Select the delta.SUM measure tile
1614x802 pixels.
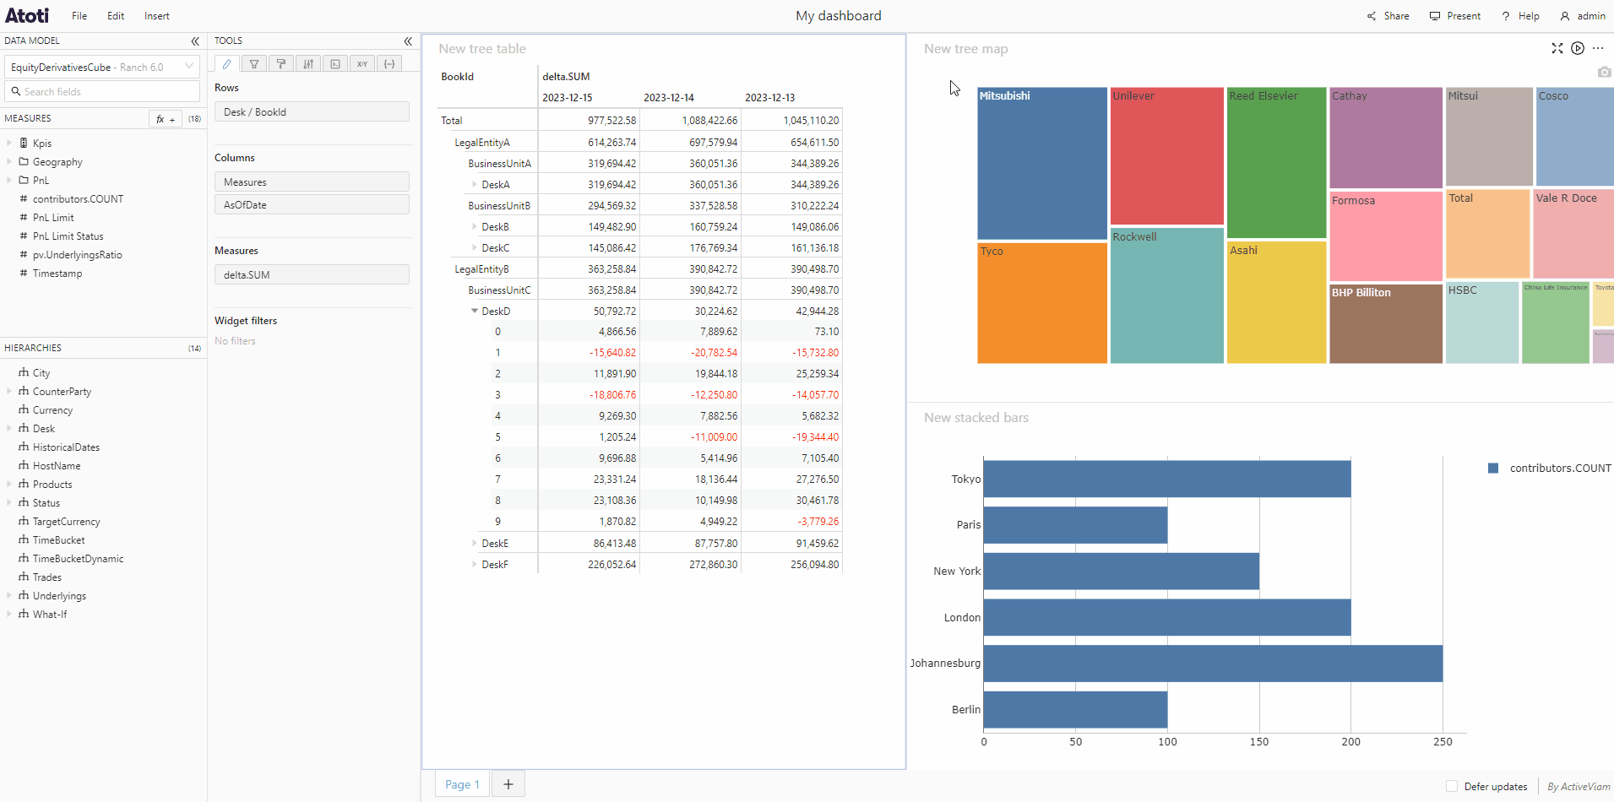click(312, 274)
